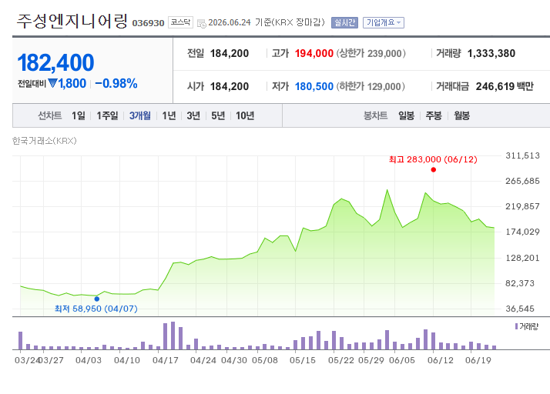Screen dimensions: 550x394
Task: Select the 10년 line chart tab
Action: coord(245,115)
